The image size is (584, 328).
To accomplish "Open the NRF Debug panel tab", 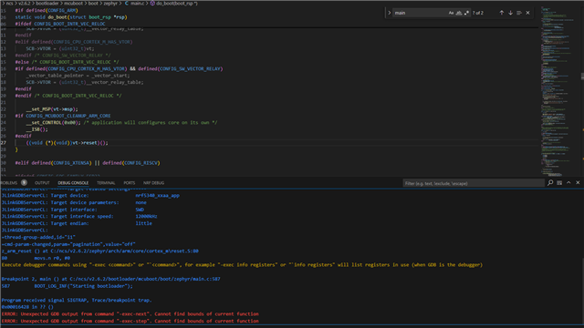I will pyautogui.click(x=153, y=183).
